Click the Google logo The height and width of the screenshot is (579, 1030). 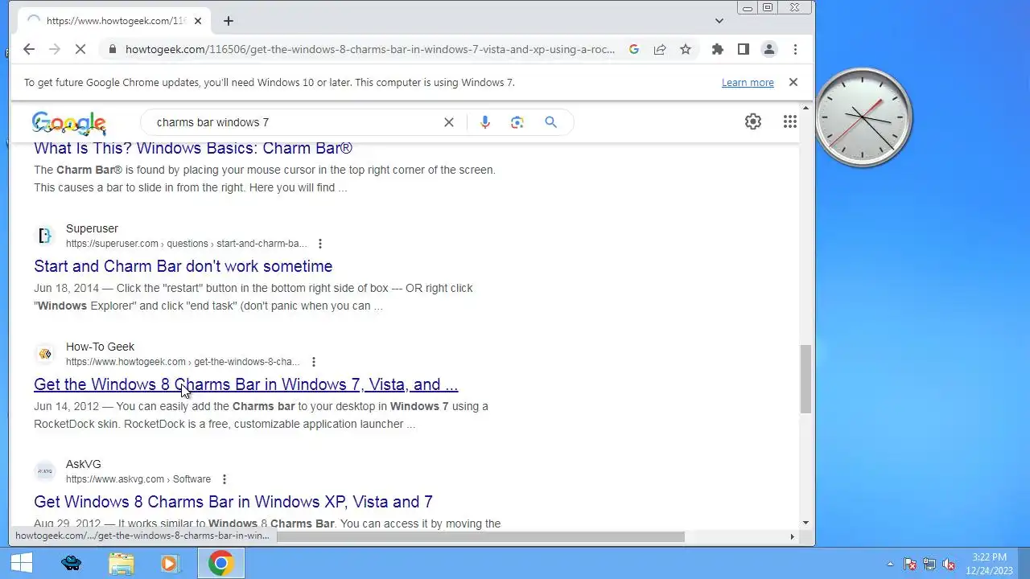(x=69, y=122)
